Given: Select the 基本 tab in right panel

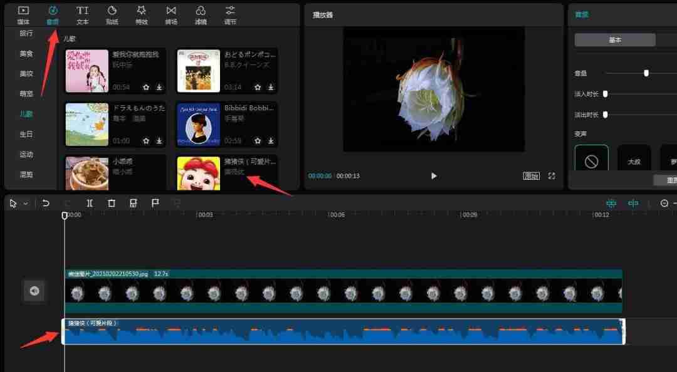Looking at the screenshot, I should (x=615, y=39).
